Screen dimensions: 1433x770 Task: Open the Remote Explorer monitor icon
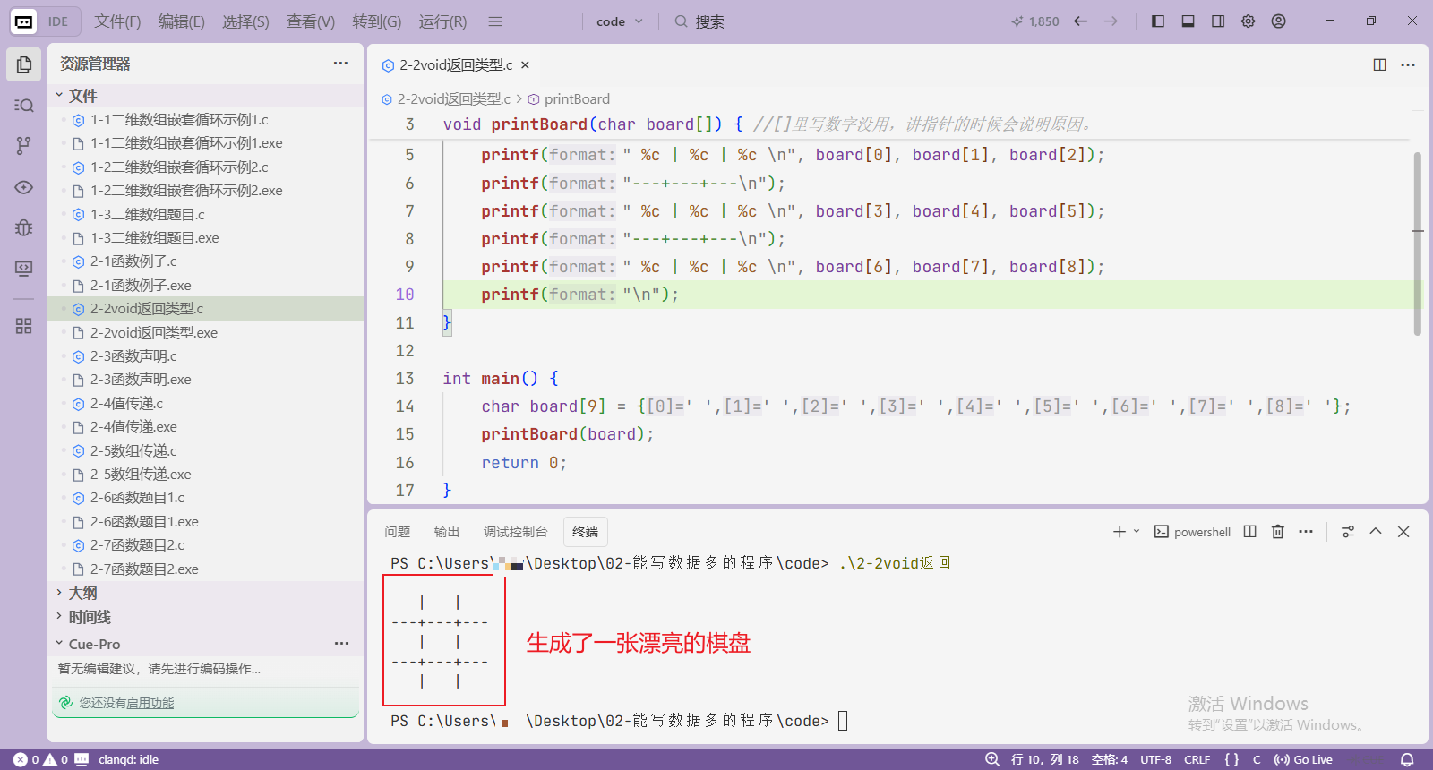pos(24,269)
